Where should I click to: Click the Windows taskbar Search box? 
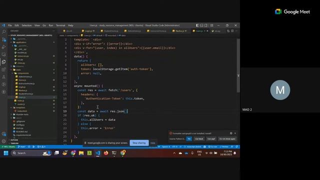pyautogui.click(x=31, y=153)
